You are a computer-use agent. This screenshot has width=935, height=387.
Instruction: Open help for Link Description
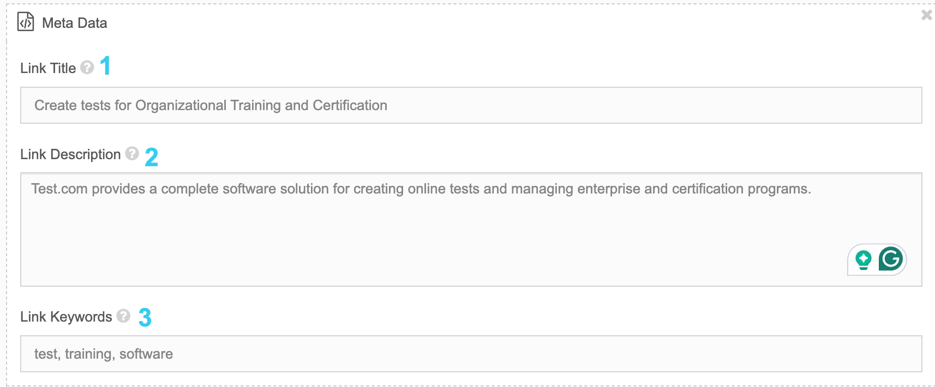[132, 153]
